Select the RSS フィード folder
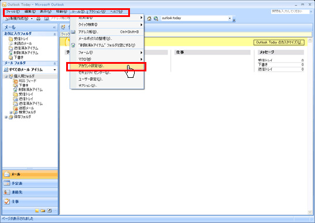Image resolution: width=315 pixels, height=223 pixels. (x=28, y=81)
